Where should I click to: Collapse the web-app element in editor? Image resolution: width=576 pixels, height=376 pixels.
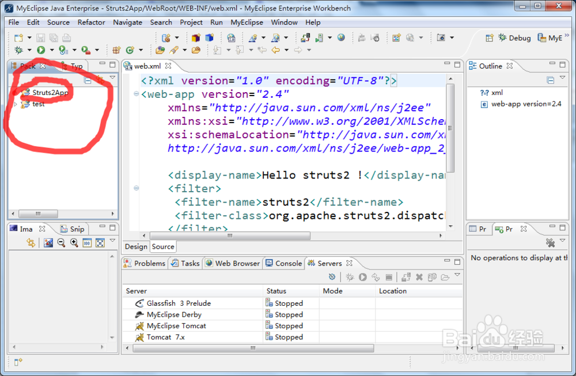(137, 94)
